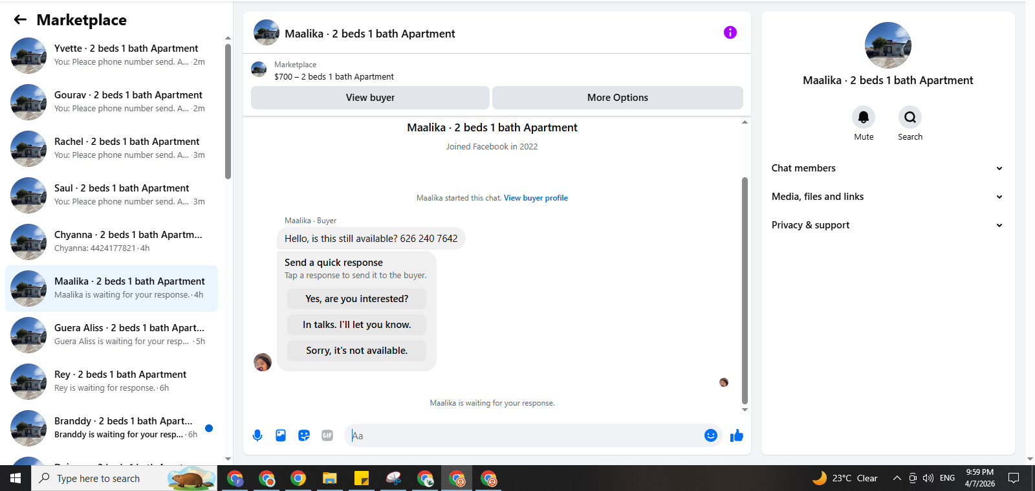Expand Chat members section
This screenshot has width=1035, height=491.
[887, 168]
